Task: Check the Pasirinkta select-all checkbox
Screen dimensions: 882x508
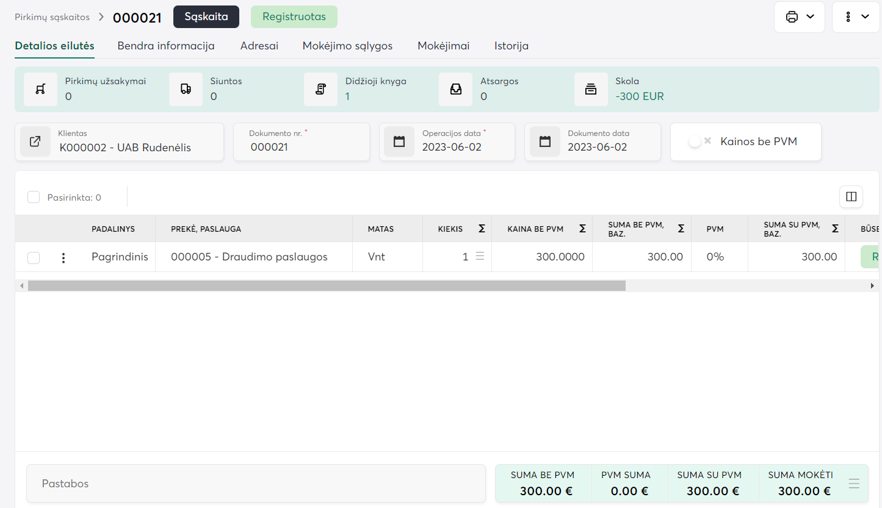Action: pyautogui.click(x=34, y=197)
